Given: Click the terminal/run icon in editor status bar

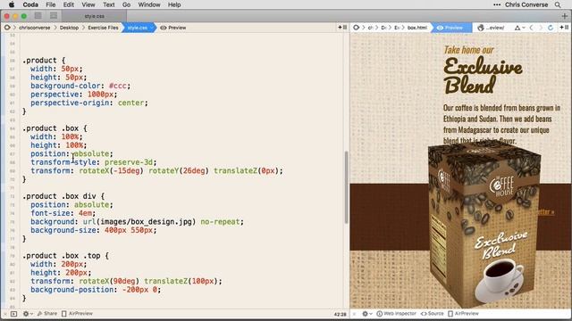Looking at the screenshot, I should tap(13, 314).
